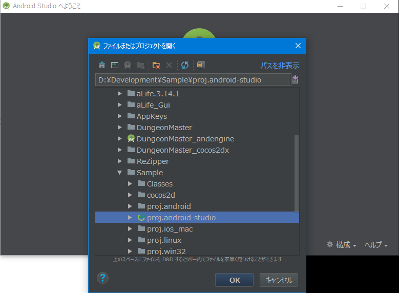
Task: Click gear icon next to 構成
Action: click(x=330, y=244)
